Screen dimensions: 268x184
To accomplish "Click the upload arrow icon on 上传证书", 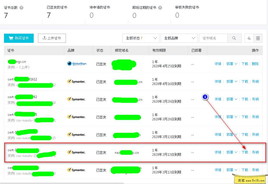I will coord(45,38).
